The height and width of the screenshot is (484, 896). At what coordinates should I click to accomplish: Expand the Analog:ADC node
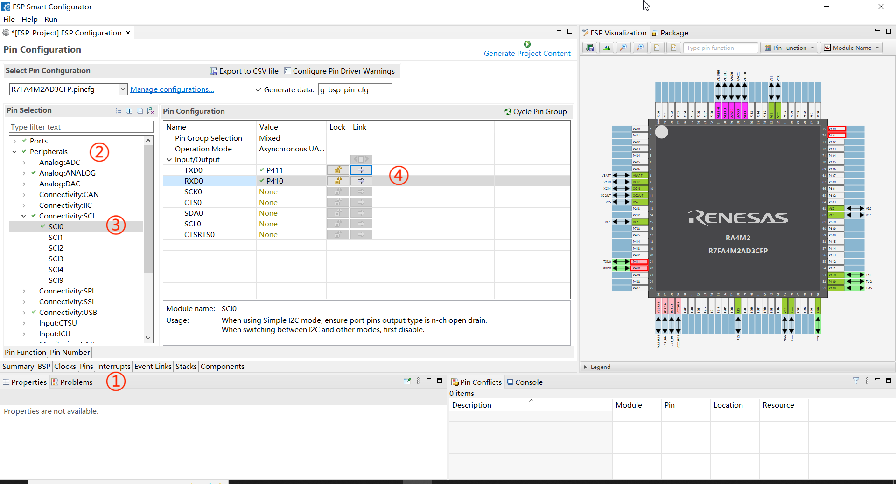click(24, 163)
